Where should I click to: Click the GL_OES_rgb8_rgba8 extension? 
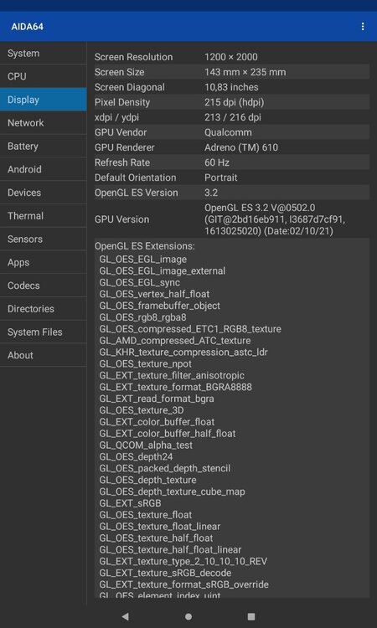coord(142,317)
